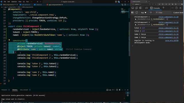Open changes compare icon in editor toolbar
The height and width of the screenshot is (103, 184).
122,5
